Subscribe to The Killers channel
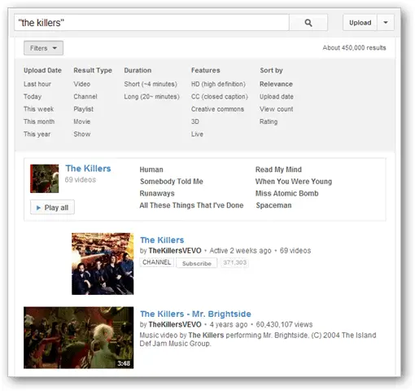The image size is (415, 391). point(197,263)
